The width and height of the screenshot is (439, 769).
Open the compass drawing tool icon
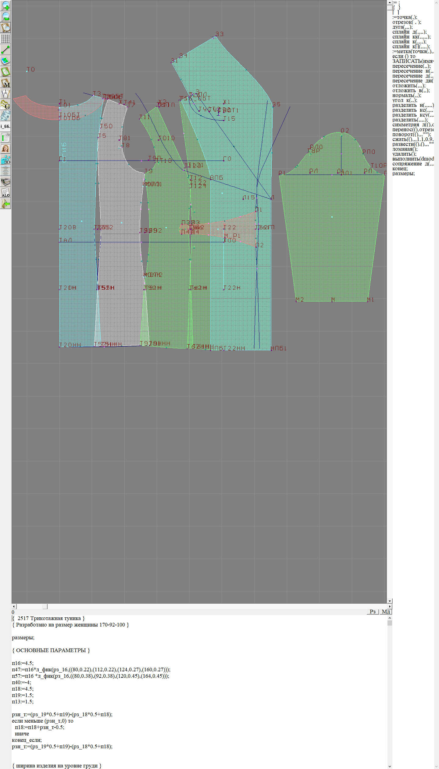[5, 94]
